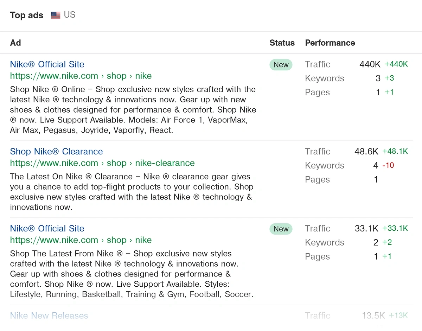Select the +33.1K traffic change
Image resolution: width=422 pixels, height=331 pixels.
point(395,229)
